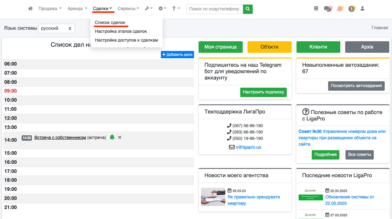The width and height of the screenshot is (392, 219).
Task: Click the exclamation warning icon in the header
Action: 352,9
